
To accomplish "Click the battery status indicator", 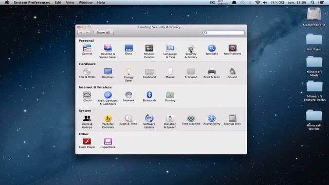I will [278, 3].
